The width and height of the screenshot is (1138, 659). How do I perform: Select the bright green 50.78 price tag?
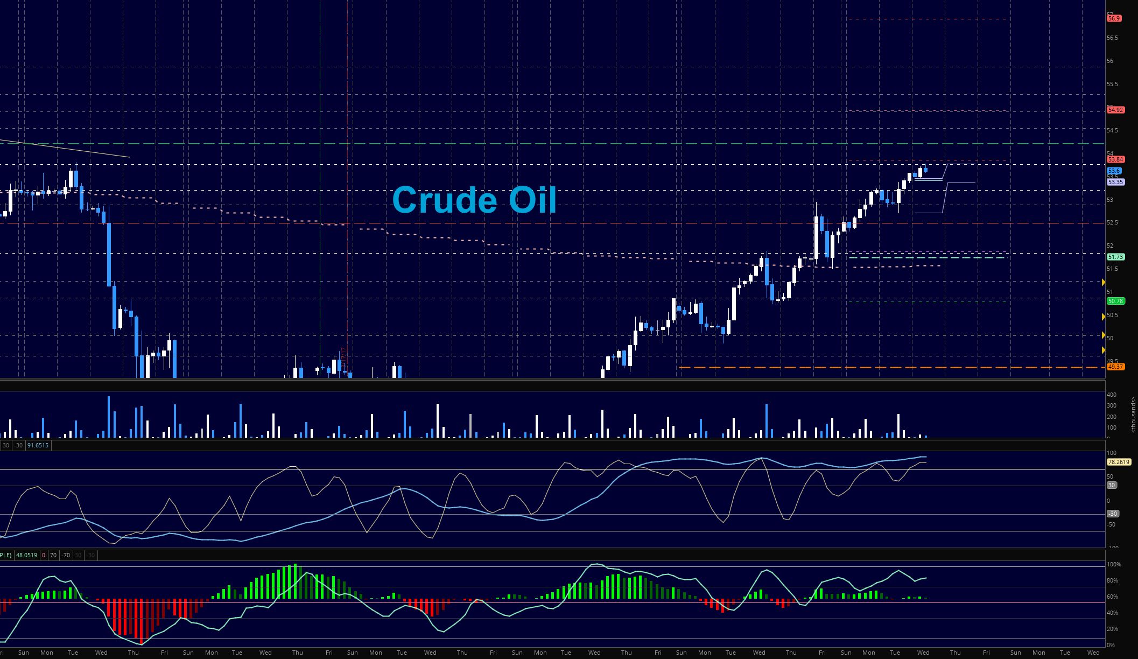coord(1115,301)
